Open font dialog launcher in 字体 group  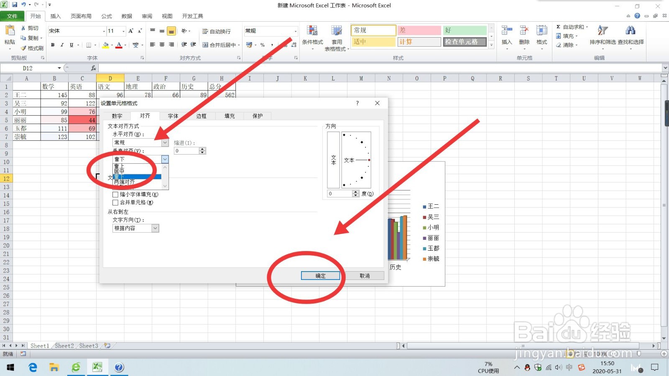(x=142, y=58)
